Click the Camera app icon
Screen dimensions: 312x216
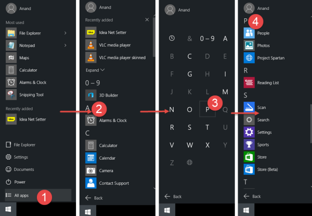click(91, 171)
